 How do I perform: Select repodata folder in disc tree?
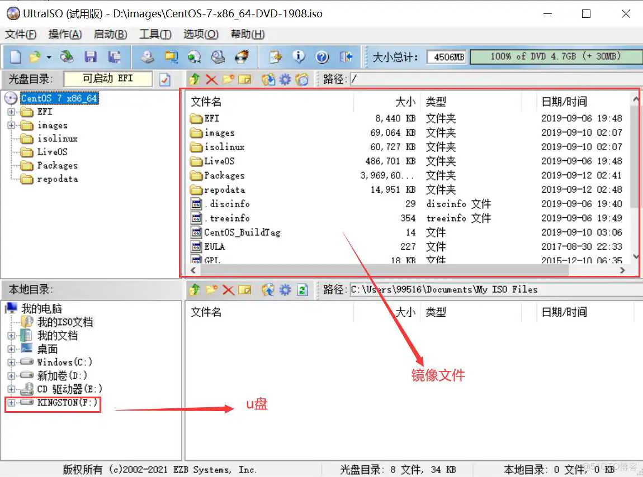tap(58, 179)
